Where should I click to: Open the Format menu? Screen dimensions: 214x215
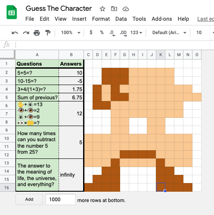tap(101, 19)
